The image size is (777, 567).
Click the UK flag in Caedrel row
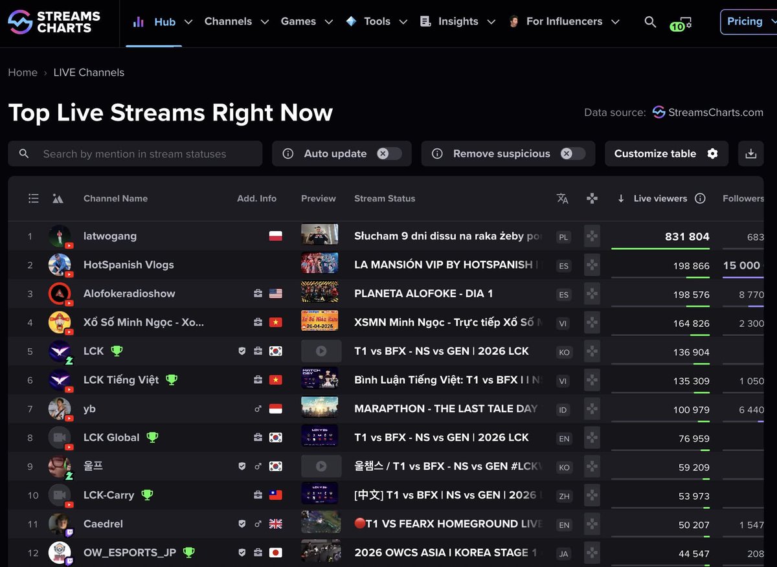[x=276, y=524]
